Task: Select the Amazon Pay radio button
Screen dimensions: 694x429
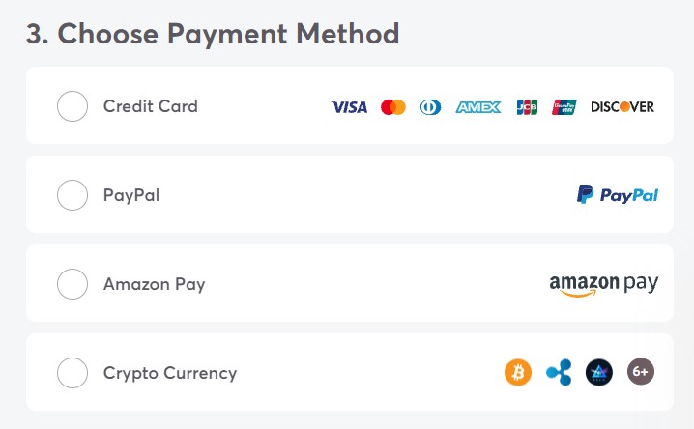Action: click(72, 284)
